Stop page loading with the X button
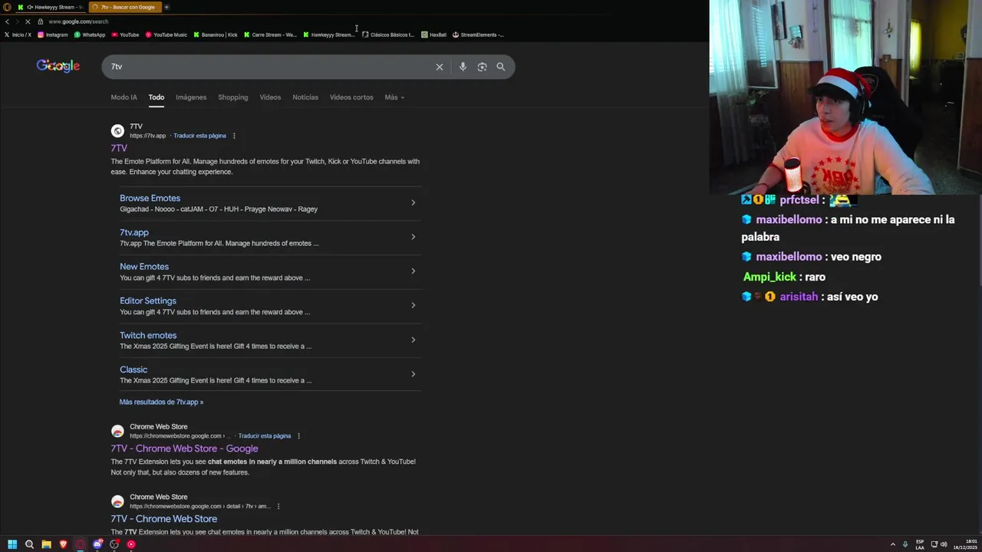The image size is (982, 552). [x=28, y=21]
